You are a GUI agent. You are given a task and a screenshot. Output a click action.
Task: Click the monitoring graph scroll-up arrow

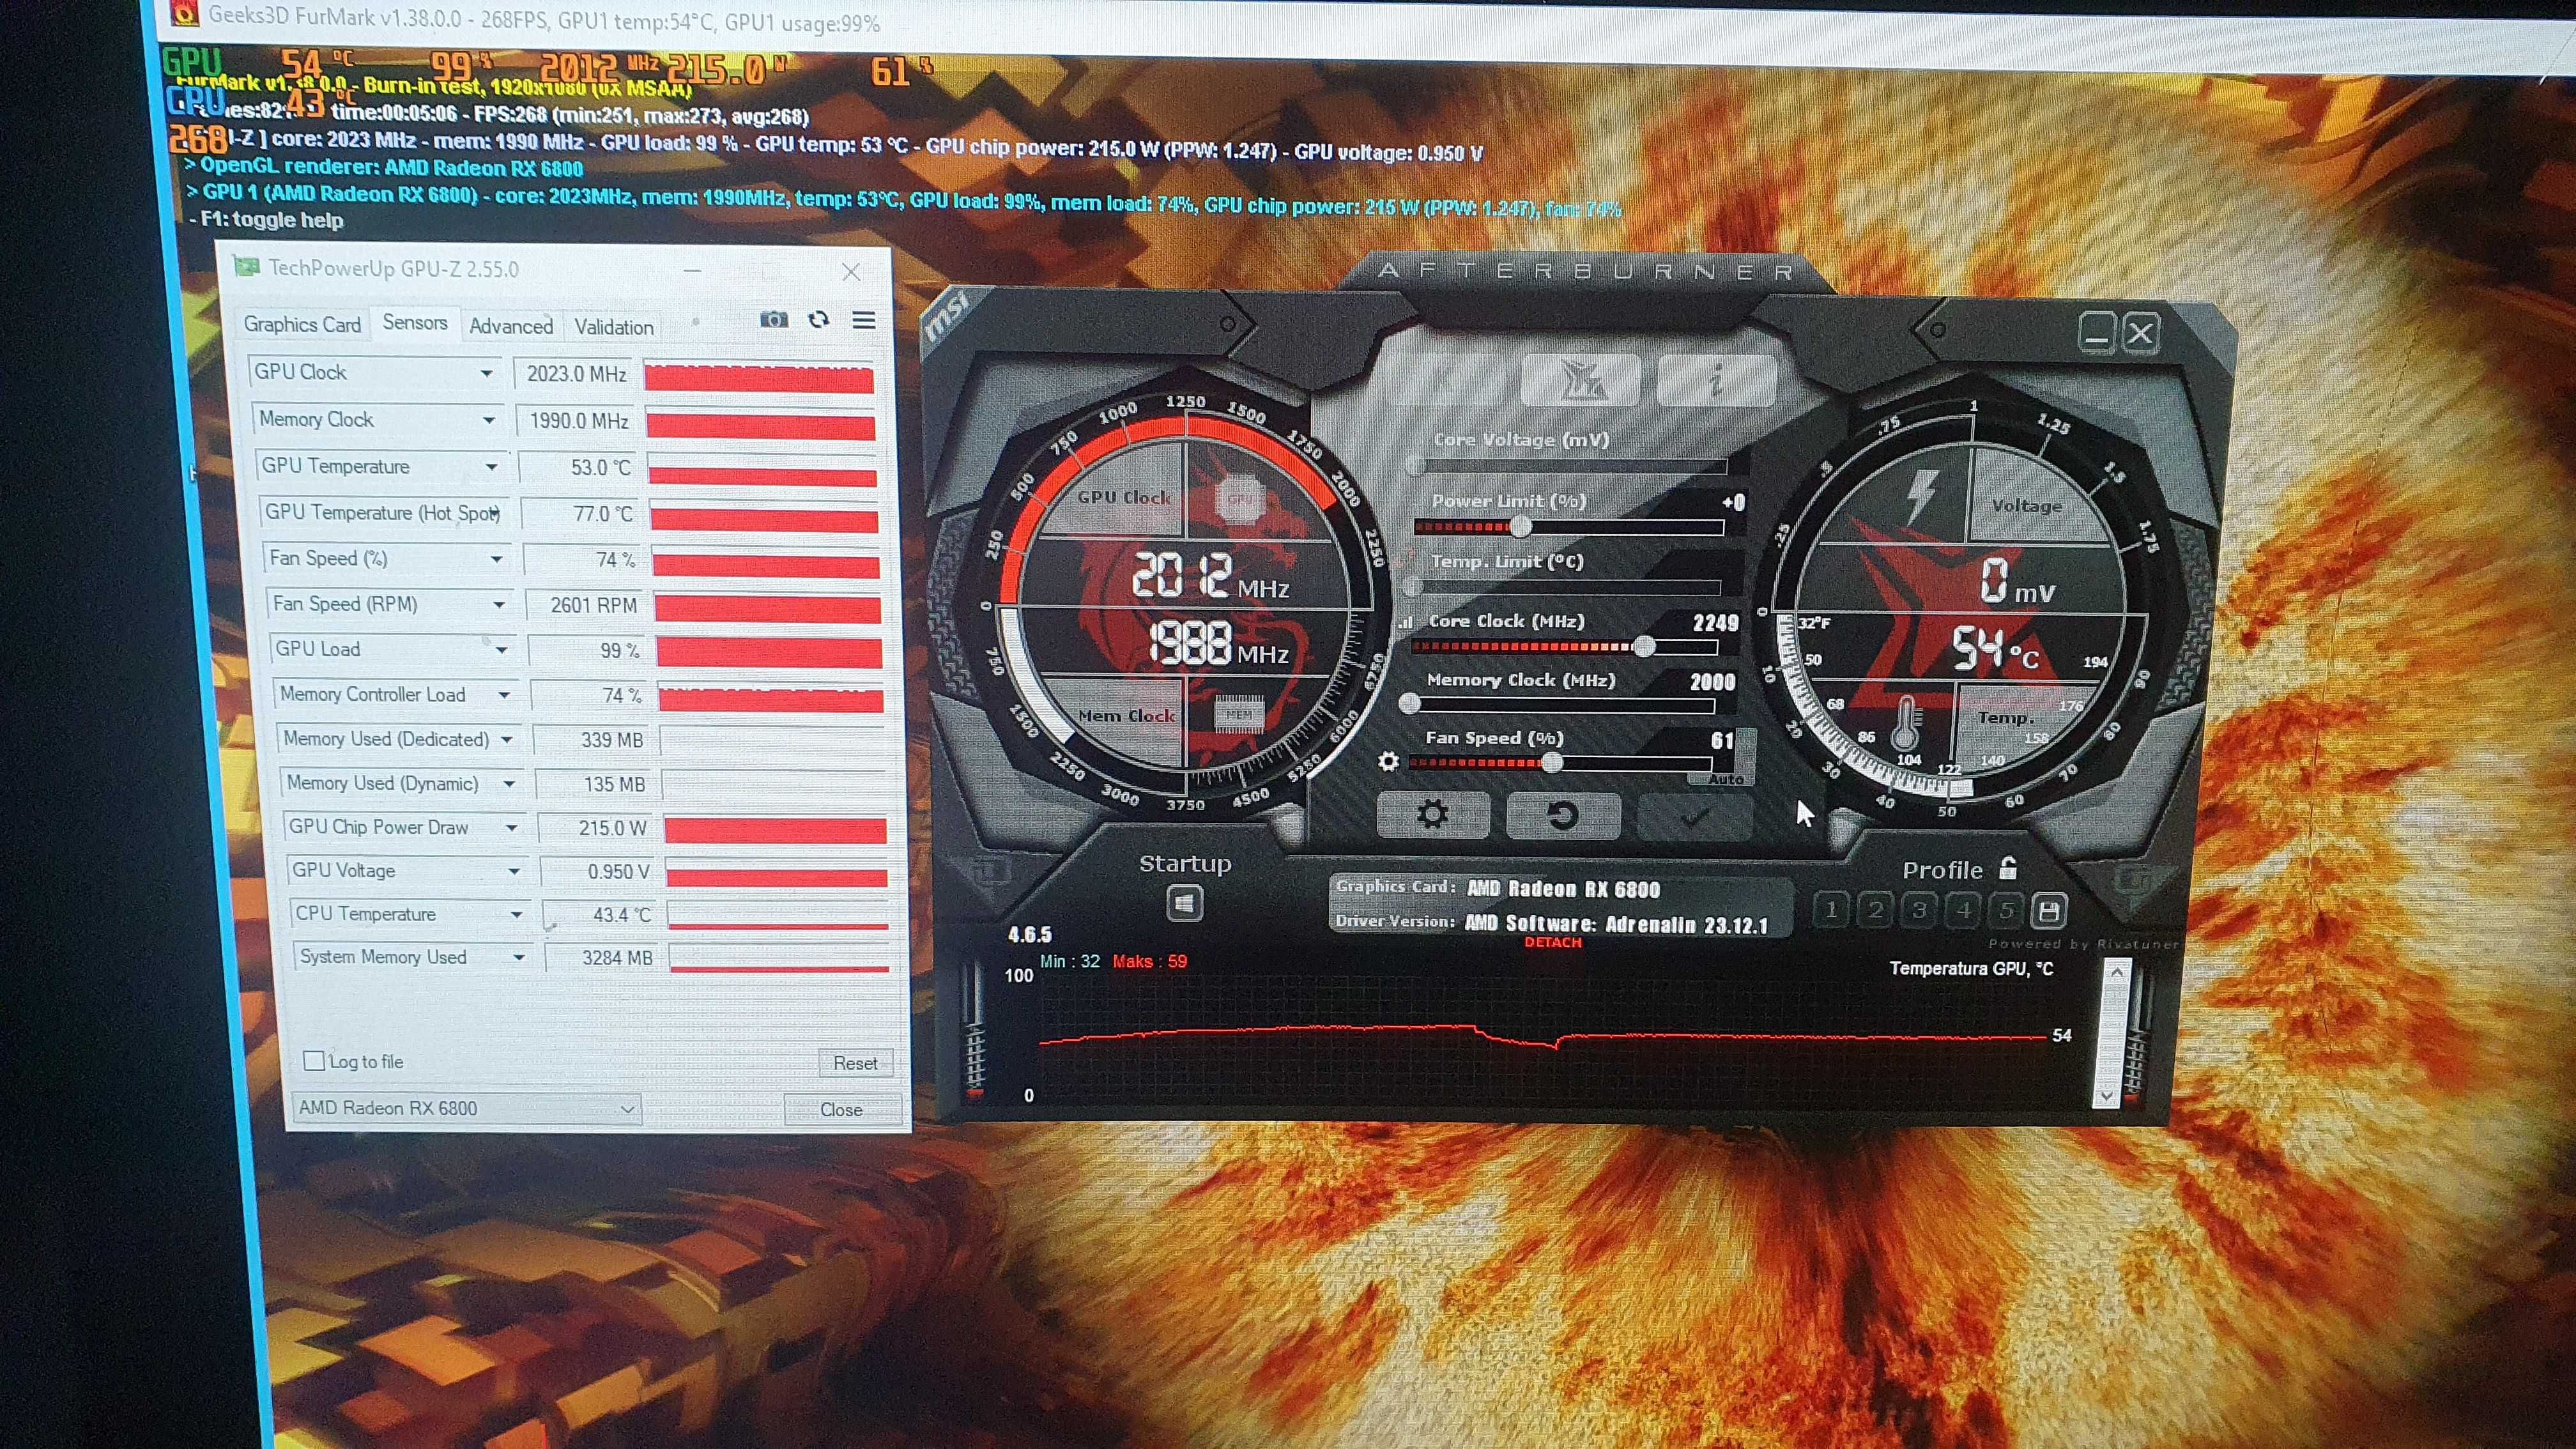(x=2116, y=971)
